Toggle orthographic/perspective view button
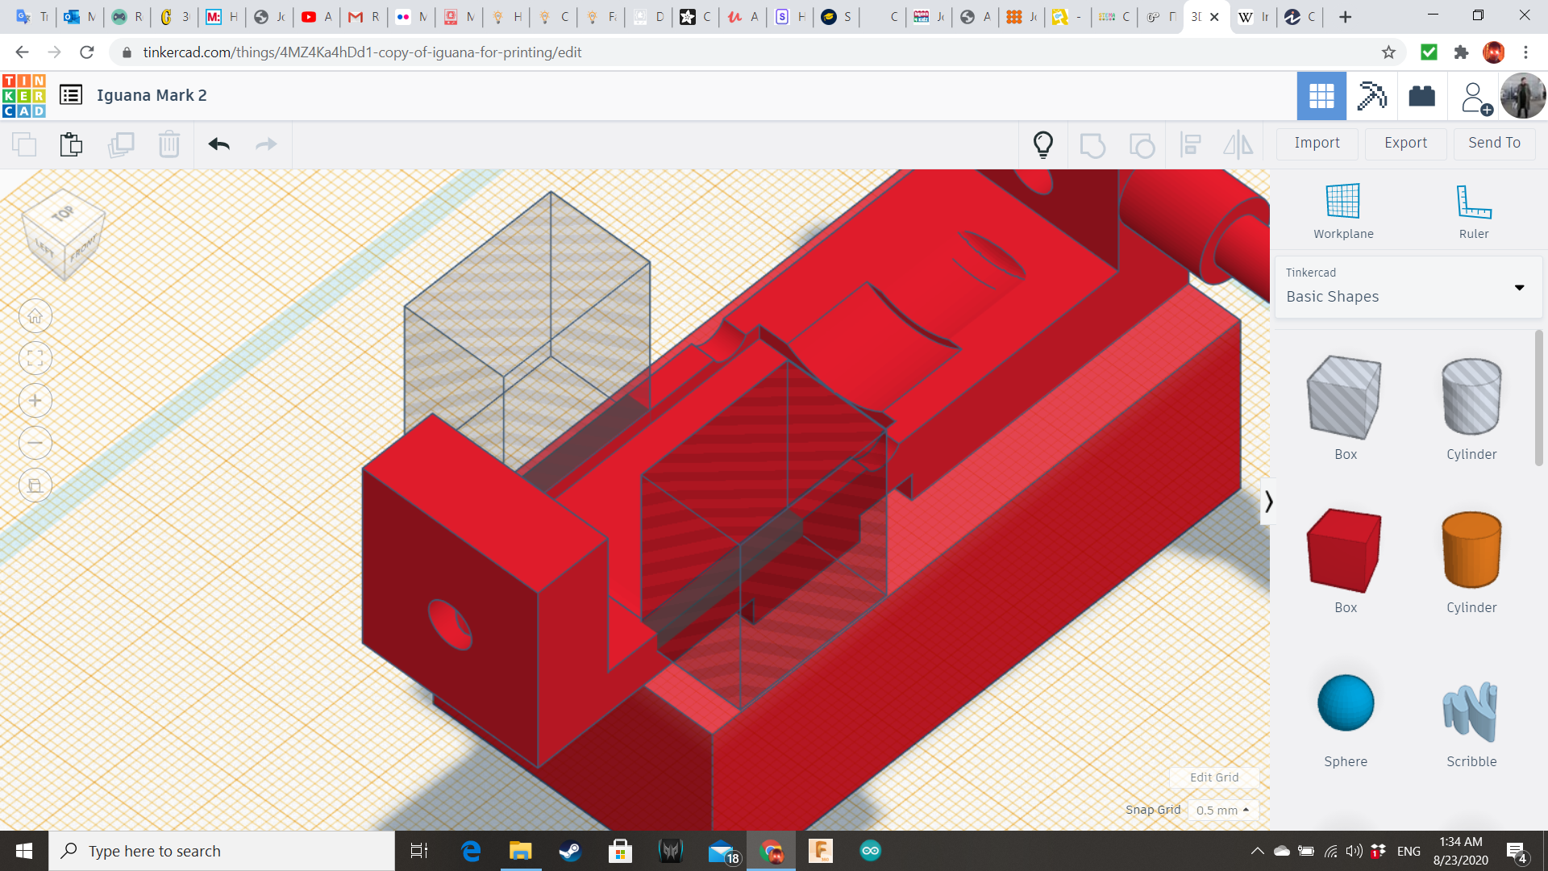 35,486
